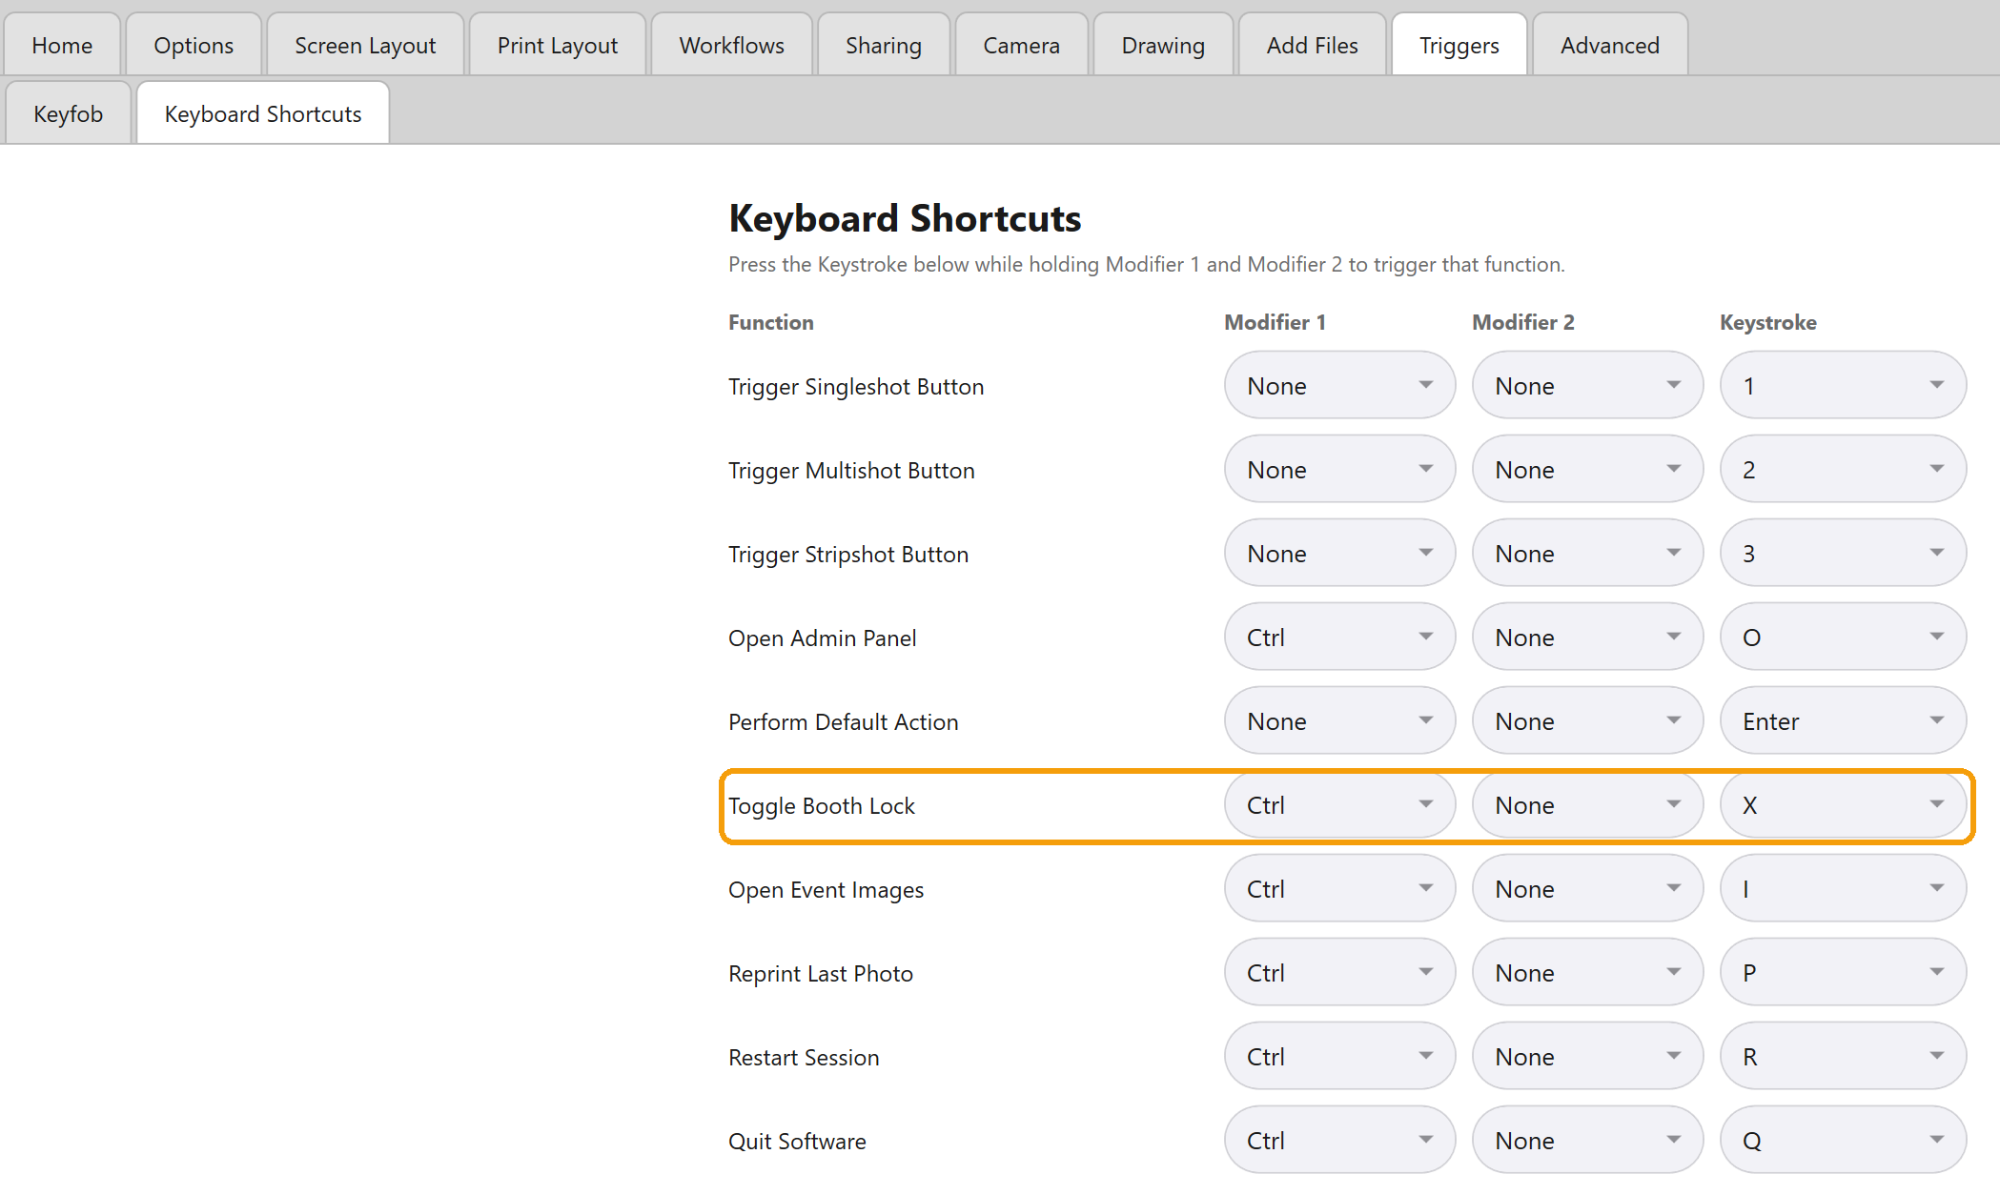
Task: Open Modifier 2 dropdown for Toggle Booth Lock
Action: tap(1587, 804)
